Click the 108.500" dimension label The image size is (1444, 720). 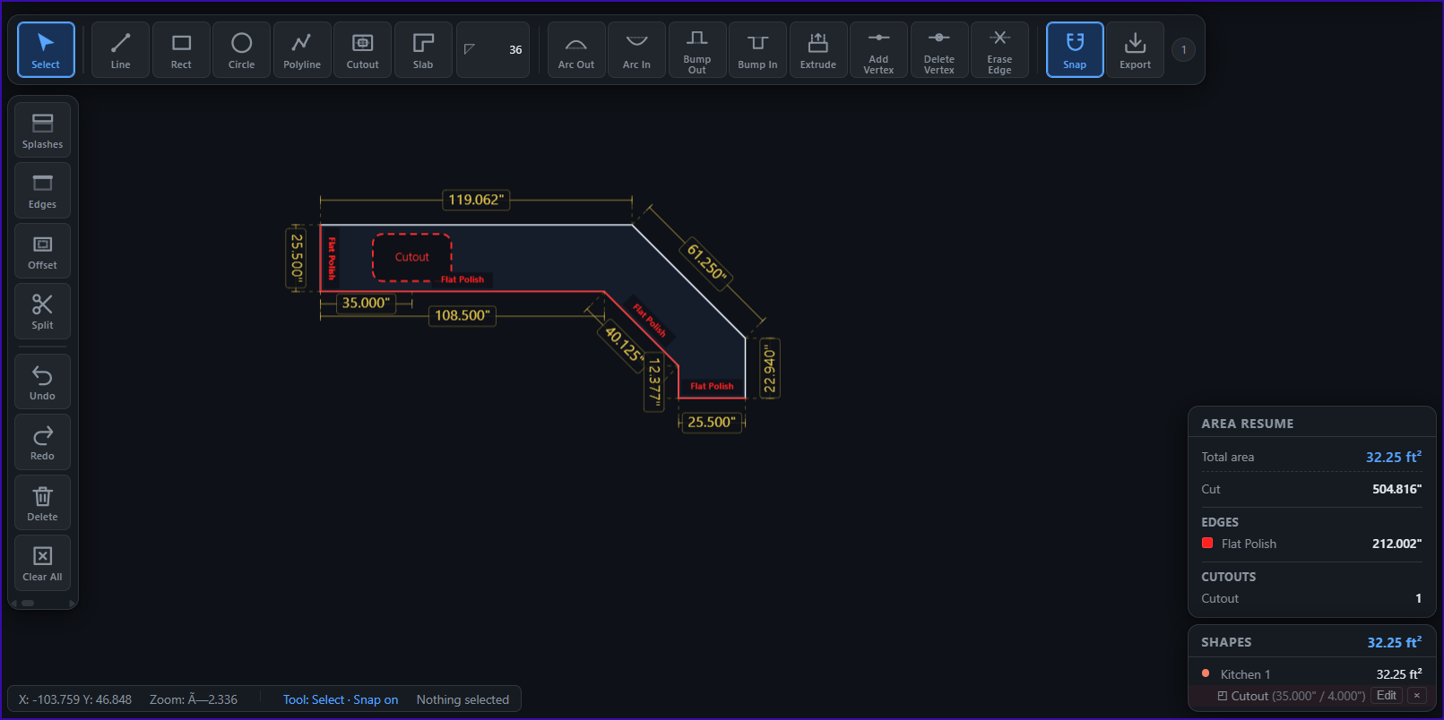[463, 315]
